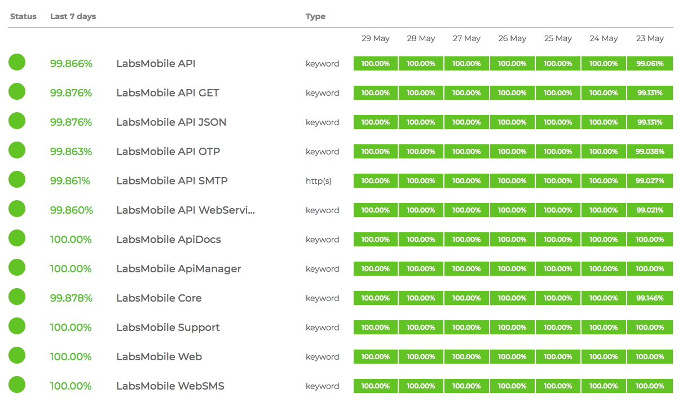The height and width of the screenshot is (411, 687).
Task: Click the 99.866% weekly uptime for LabsMobile API
Action: tap(71, 64)
